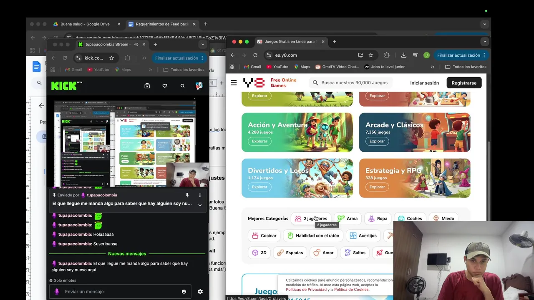Explore the 'Divertidos y Locos' category
The image size is (534, 300).
point(259,187)
